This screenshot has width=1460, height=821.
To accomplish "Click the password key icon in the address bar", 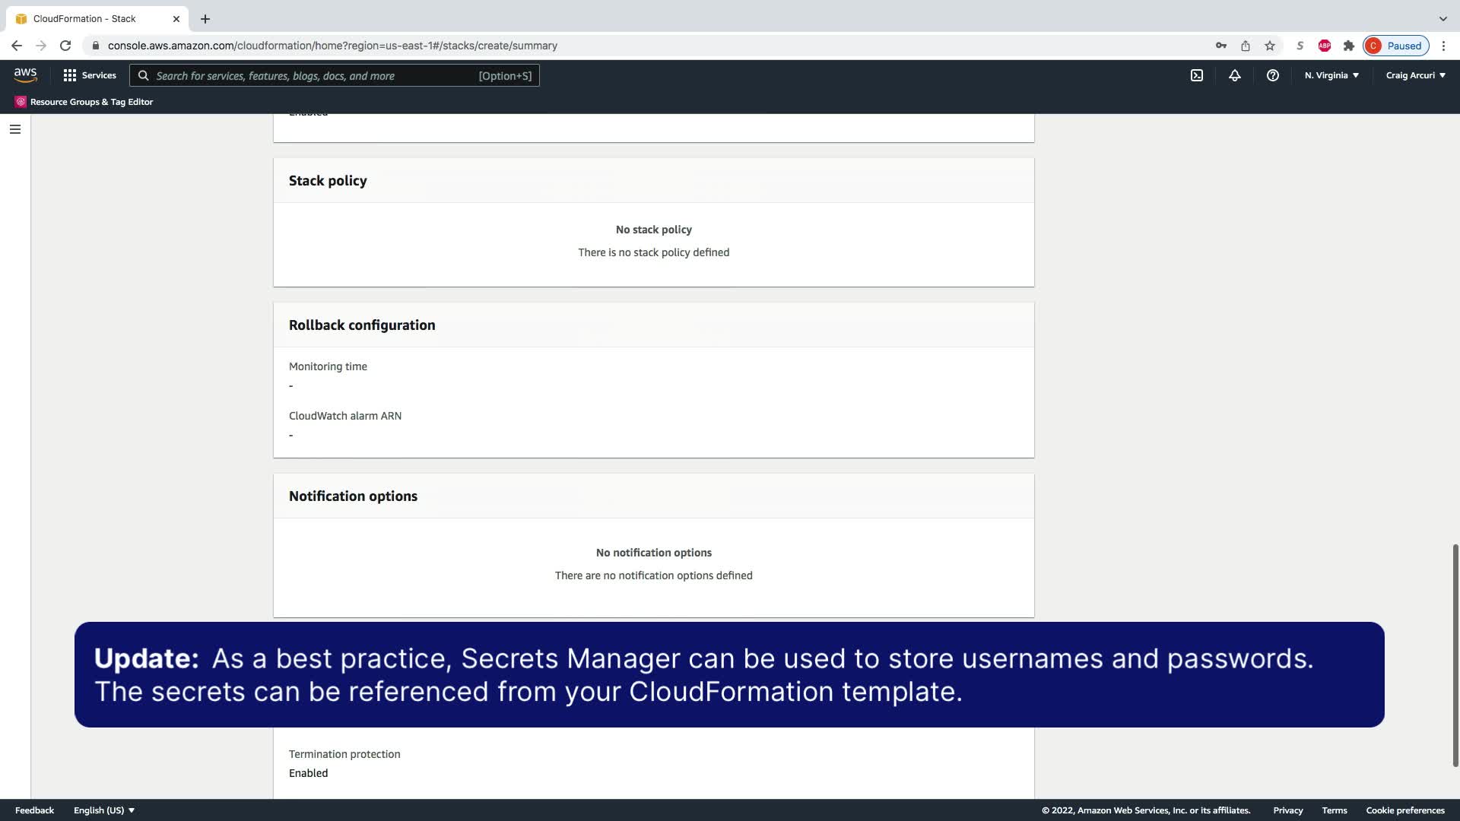I will coord(1220,46).
